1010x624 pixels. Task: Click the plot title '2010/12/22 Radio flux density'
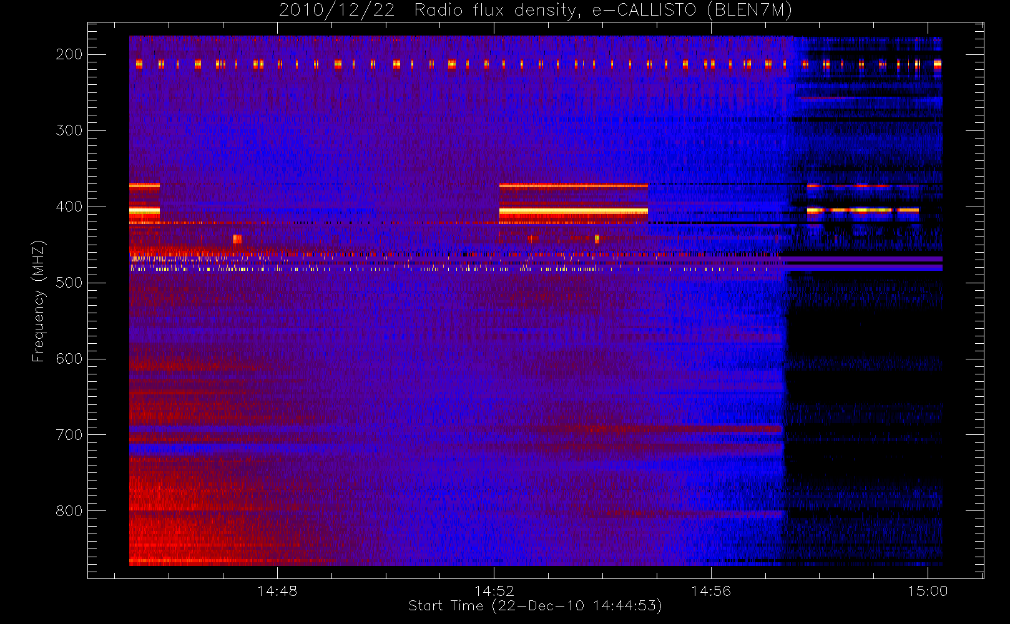(x=536, y=11)
